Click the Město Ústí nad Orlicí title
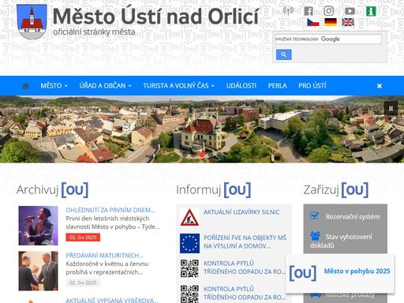Screen dimensions: 404x303 [156, 17]
